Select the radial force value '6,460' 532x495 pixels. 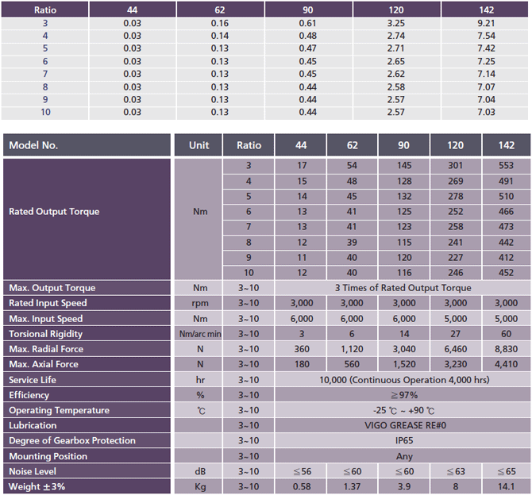(x=455, y=349)
